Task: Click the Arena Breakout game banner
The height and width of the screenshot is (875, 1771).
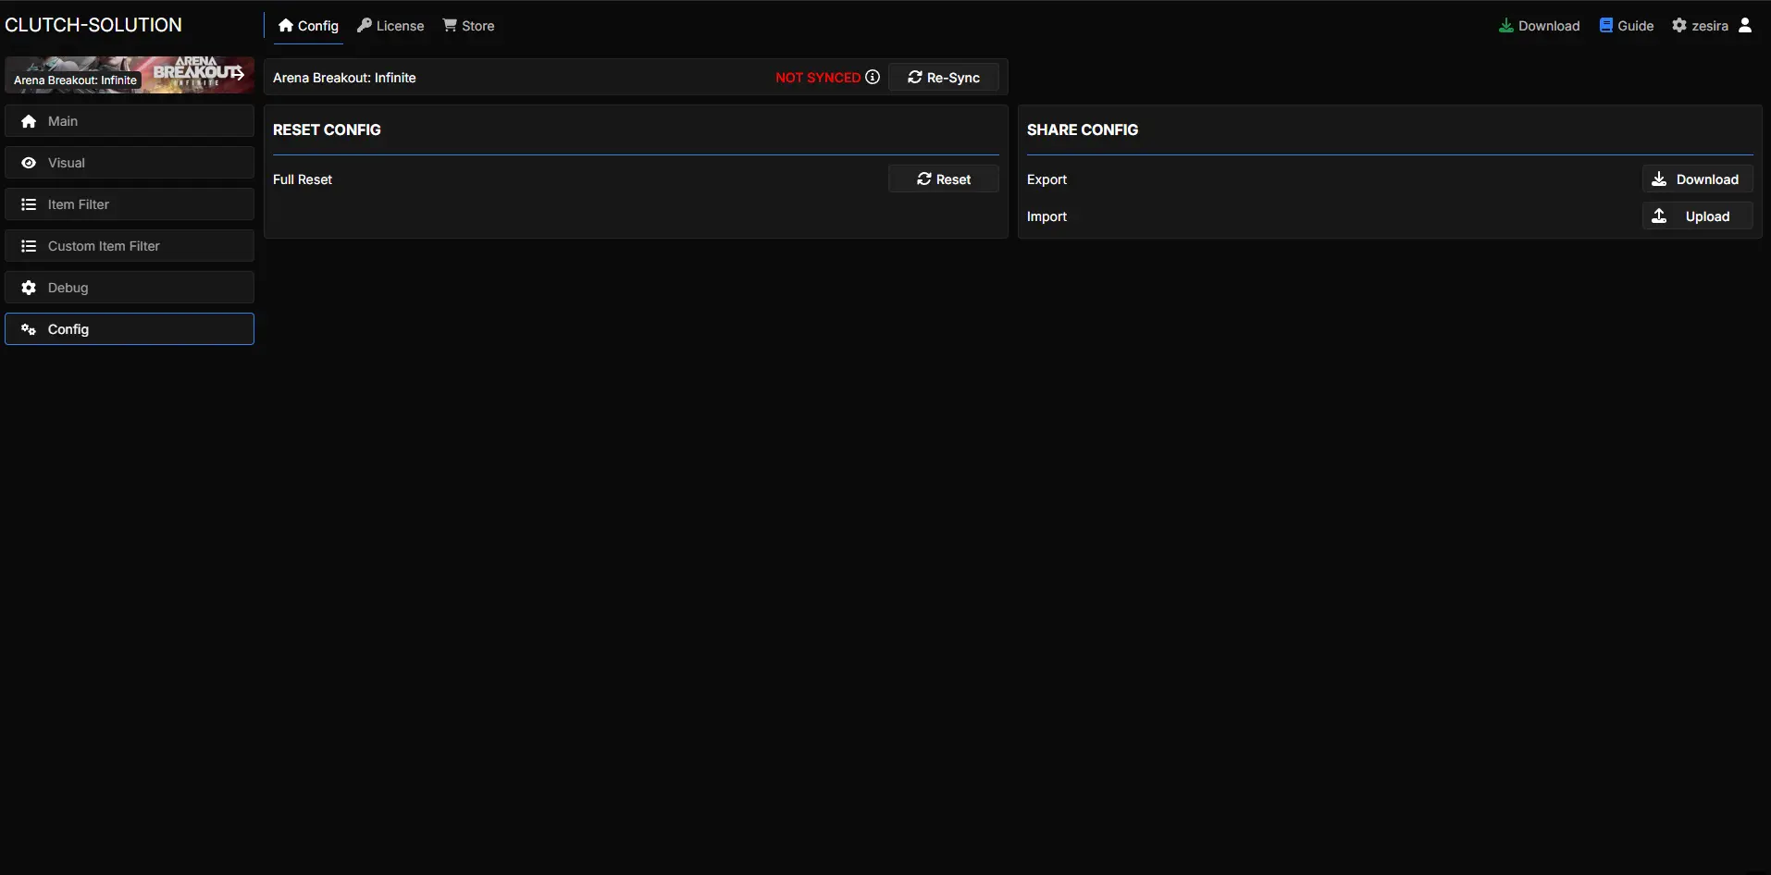Action: [130, 75]
